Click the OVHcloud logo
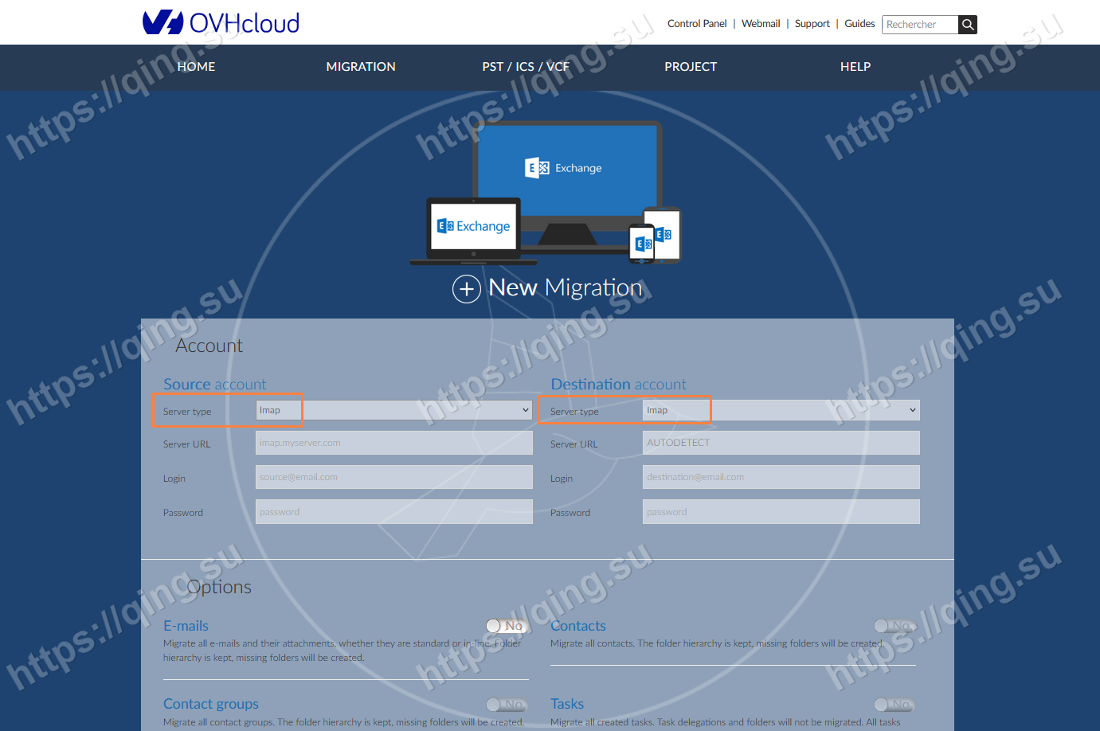The image size is (1100, 731). tap(221, 22)
